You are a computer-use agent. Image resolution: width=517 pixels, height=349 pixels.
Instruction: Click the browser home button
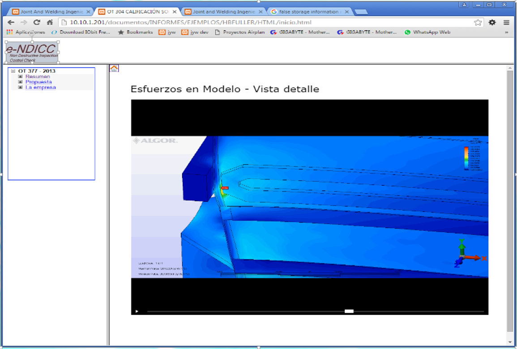tap(50, 22)
